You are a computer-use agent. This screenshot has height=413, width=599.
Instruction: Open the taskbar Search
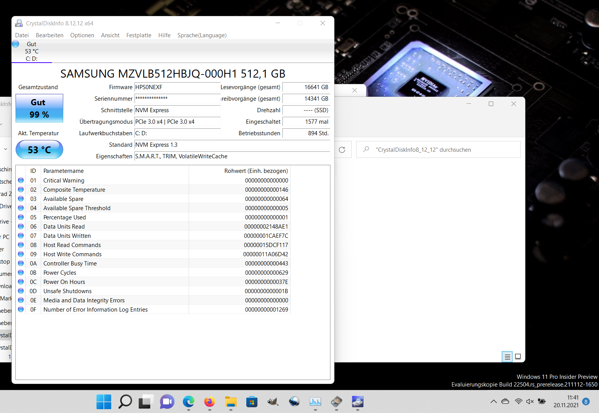(x=125, y=402)
